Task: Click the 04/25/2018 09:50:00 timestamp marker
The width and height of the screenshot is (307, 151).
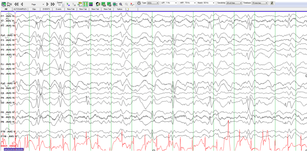Action: (x=14, y=149)
